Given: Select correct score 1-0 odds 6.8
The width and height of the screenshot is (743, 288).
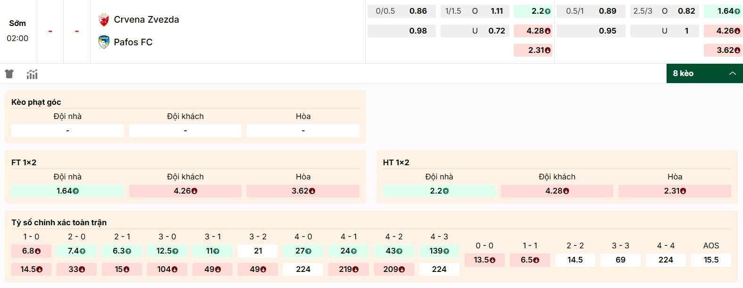Looking at the screenshot, I should click(x=31, y=251).
